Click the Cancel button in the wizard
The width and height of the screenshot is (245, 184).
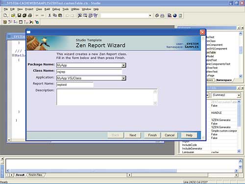[170, 135]
